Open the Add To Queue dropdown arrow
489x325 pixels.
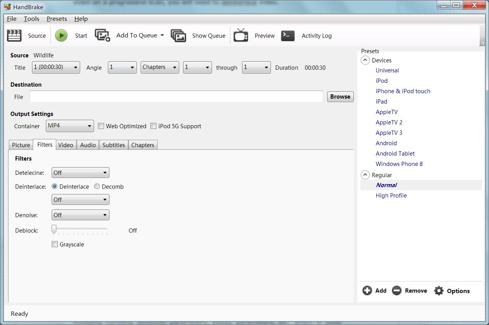162,35
